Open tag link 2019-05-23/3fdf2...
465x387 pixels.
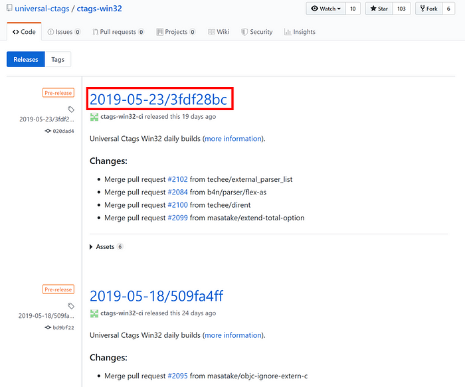pos(47,119)
